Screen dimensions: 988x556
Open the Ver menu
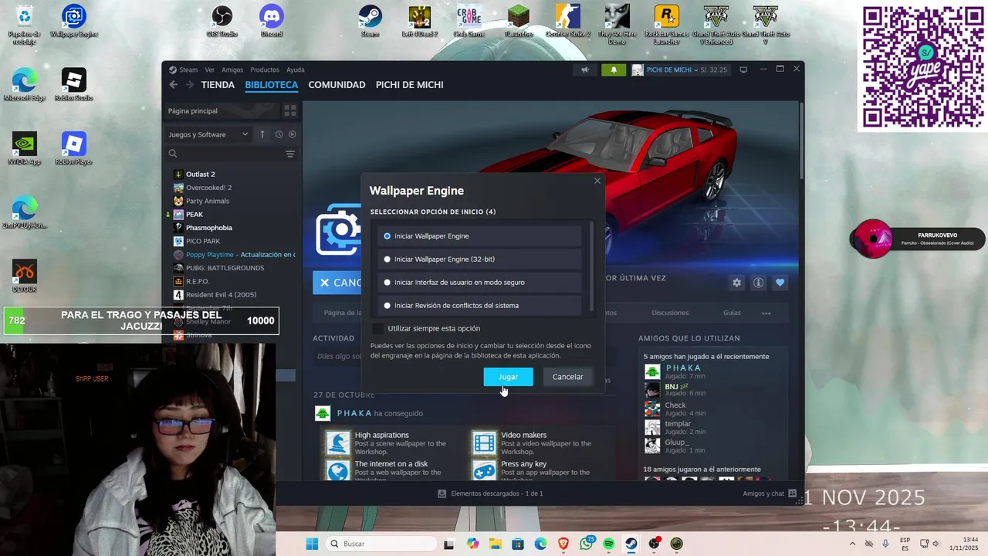coord(209,69)
